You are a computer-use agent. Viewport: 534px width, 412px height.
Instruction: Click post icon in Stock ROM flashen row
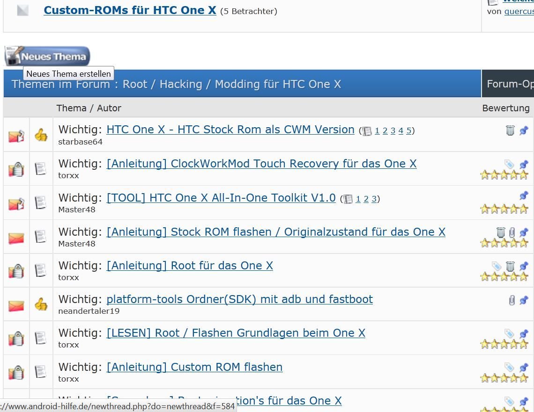41,236
